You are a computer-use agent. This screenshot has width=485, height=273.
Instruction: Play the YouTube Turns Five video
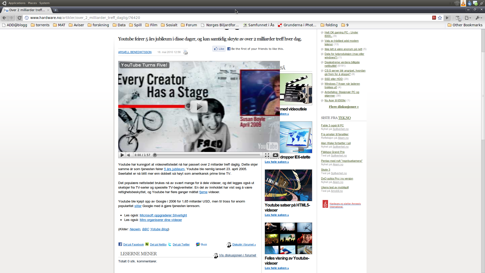point(199,107)
